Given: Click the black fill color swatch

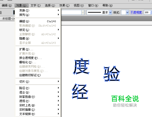Looking at the screenshot, I should (x=14, y=12).
